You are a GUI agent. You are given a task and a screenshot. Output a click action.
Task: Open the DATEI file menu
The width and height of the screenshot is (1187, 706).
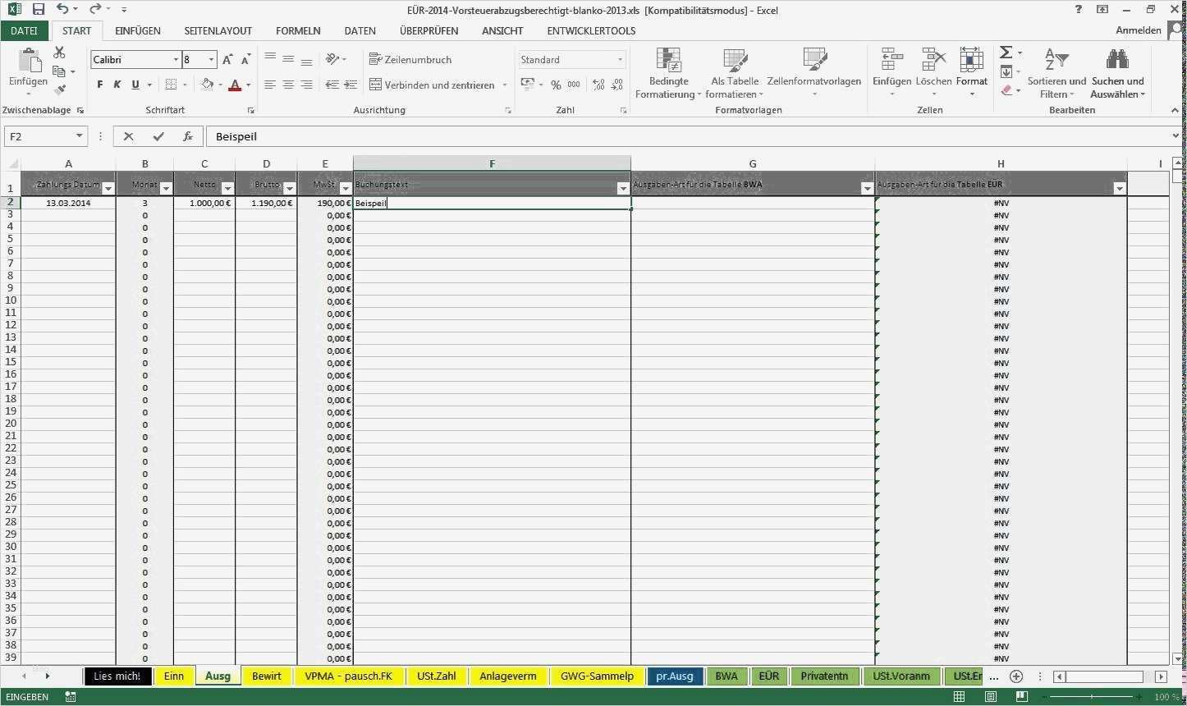[25, 30]
